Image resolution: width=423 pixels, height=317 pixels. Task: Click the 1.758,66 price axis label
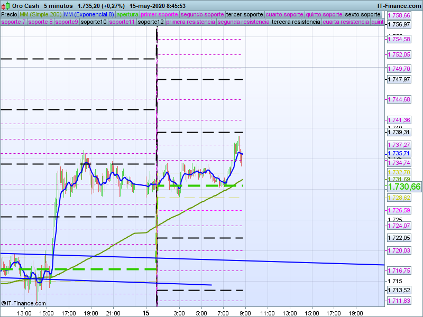[x=399, y=16]
